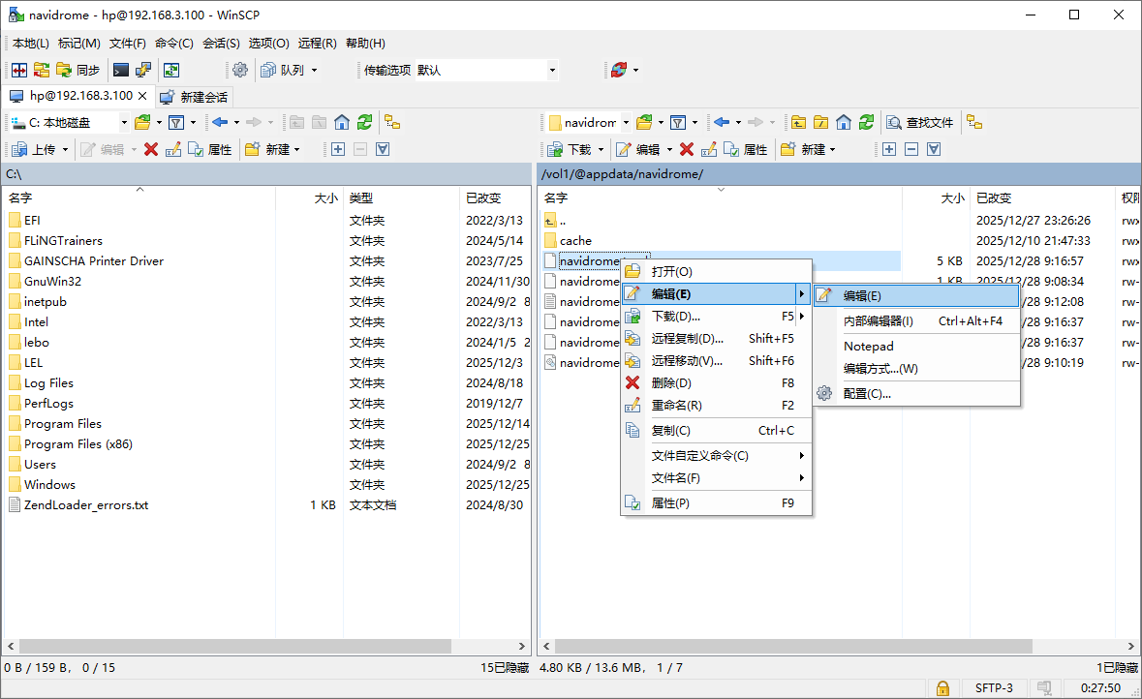Click the keep remote directory up to date icon

pyautogui.click(x=171, y=70)
